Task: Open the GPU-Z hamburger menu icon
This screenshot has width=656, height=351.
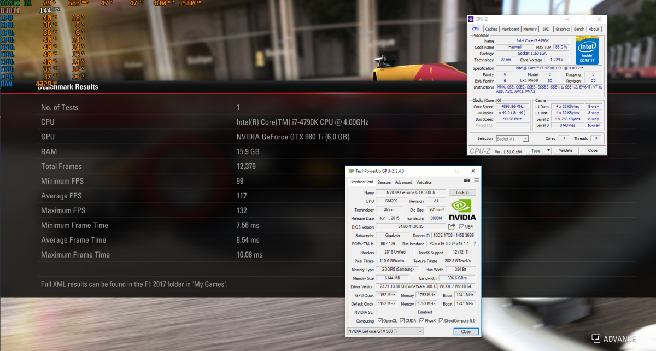Action: [476, 180]
